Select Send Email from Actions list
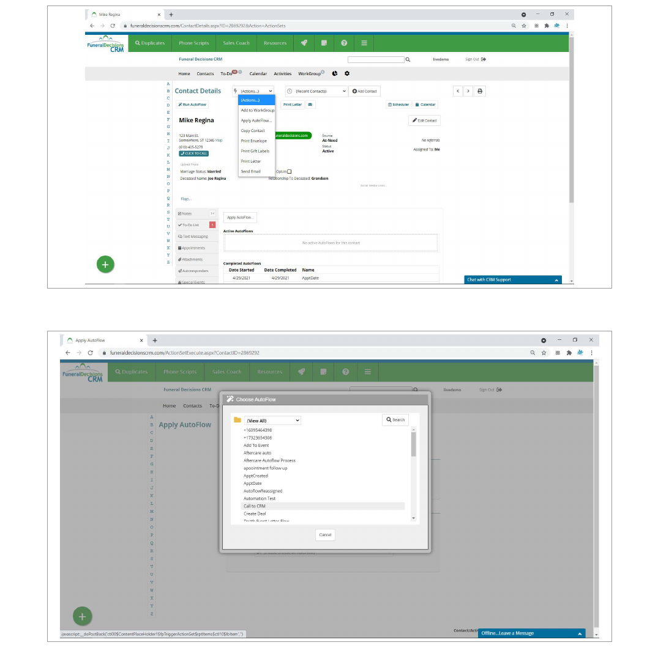The image size is (658, 667). pyautogui.click(x=250, y=172)
